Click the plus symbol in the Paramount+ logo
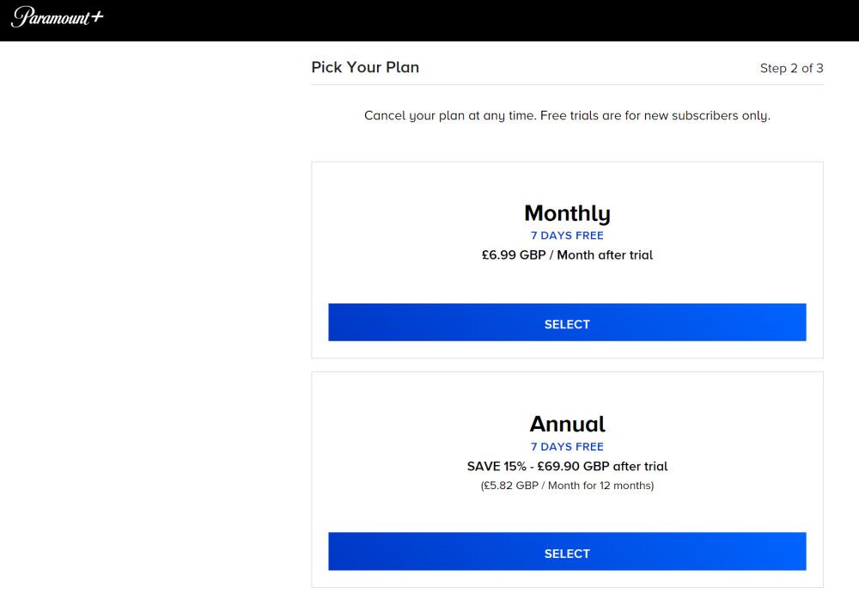Viewport: 859px width, 600px height. (96, 15)
